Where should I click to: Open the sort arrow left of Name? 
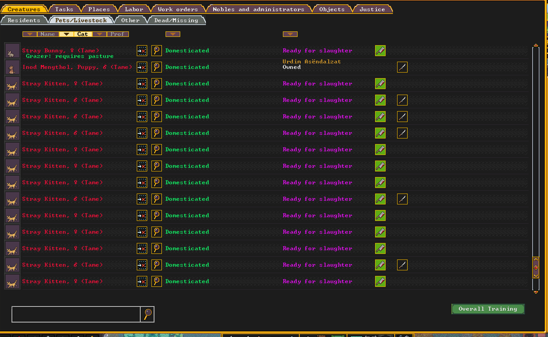point(30,34)
